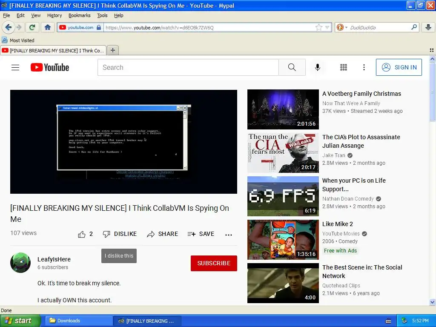Click the Quotehead Clips channel name

pyautogui.click(x=341, y=285)
